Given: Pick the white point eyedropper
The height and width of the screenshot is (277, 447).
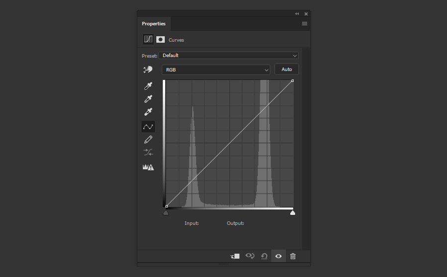Looking at the screenshot, I should coord(148,112).
